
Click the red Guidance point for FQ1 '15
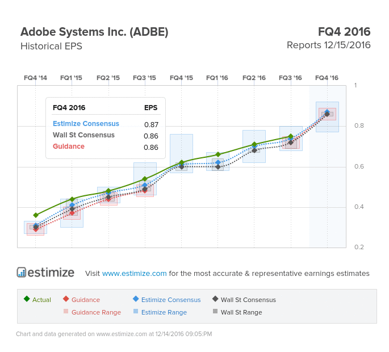(72, 213)
